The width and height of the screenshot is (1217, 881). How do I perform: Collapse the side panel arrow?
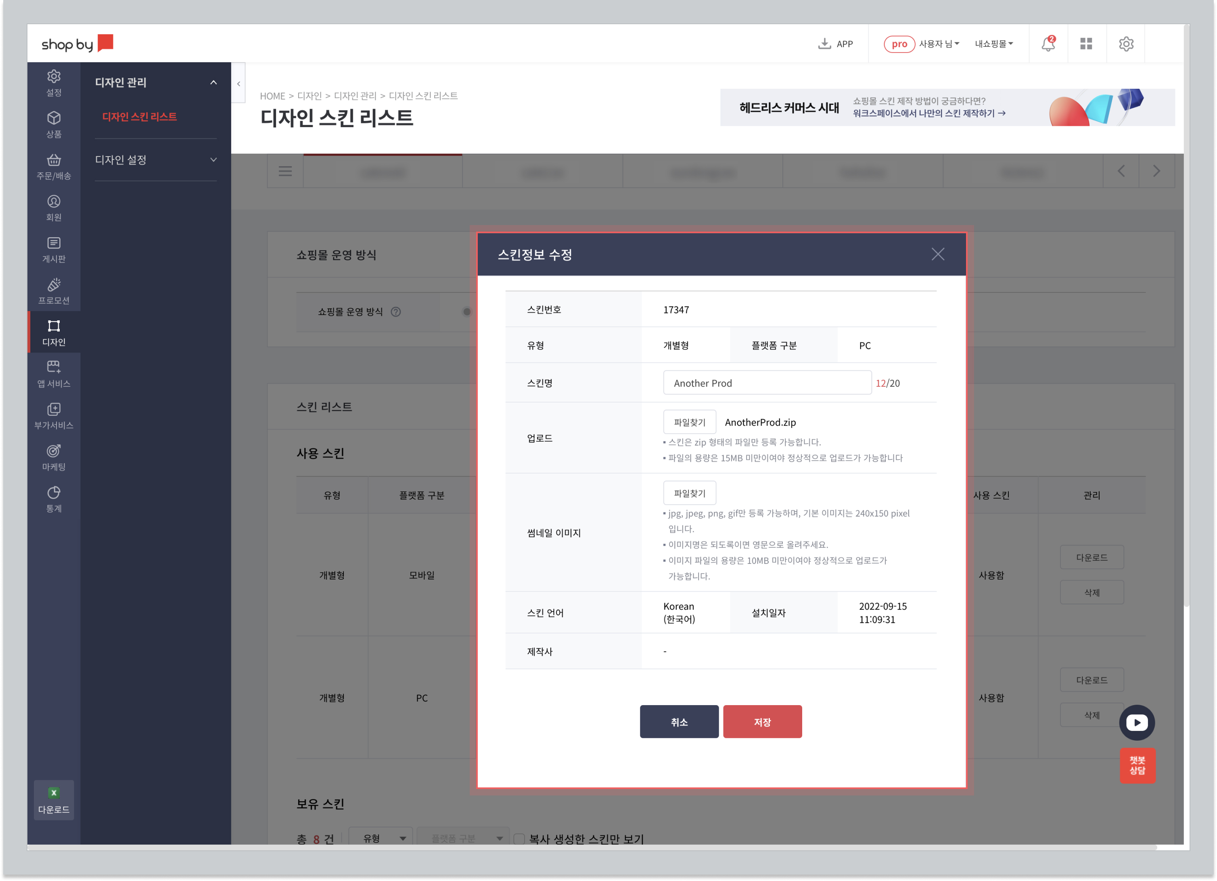(x=238, y=83)
